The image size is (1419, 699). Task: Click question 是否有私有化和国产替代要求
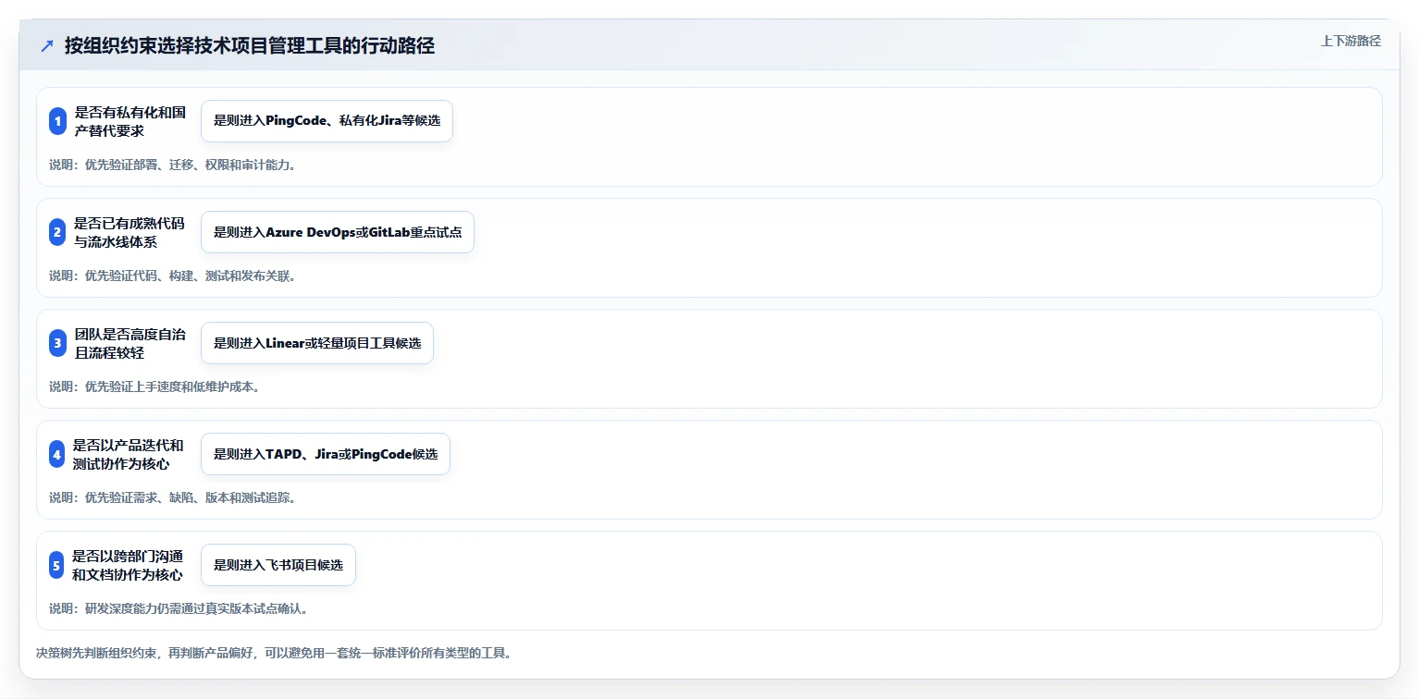[130, 121]
